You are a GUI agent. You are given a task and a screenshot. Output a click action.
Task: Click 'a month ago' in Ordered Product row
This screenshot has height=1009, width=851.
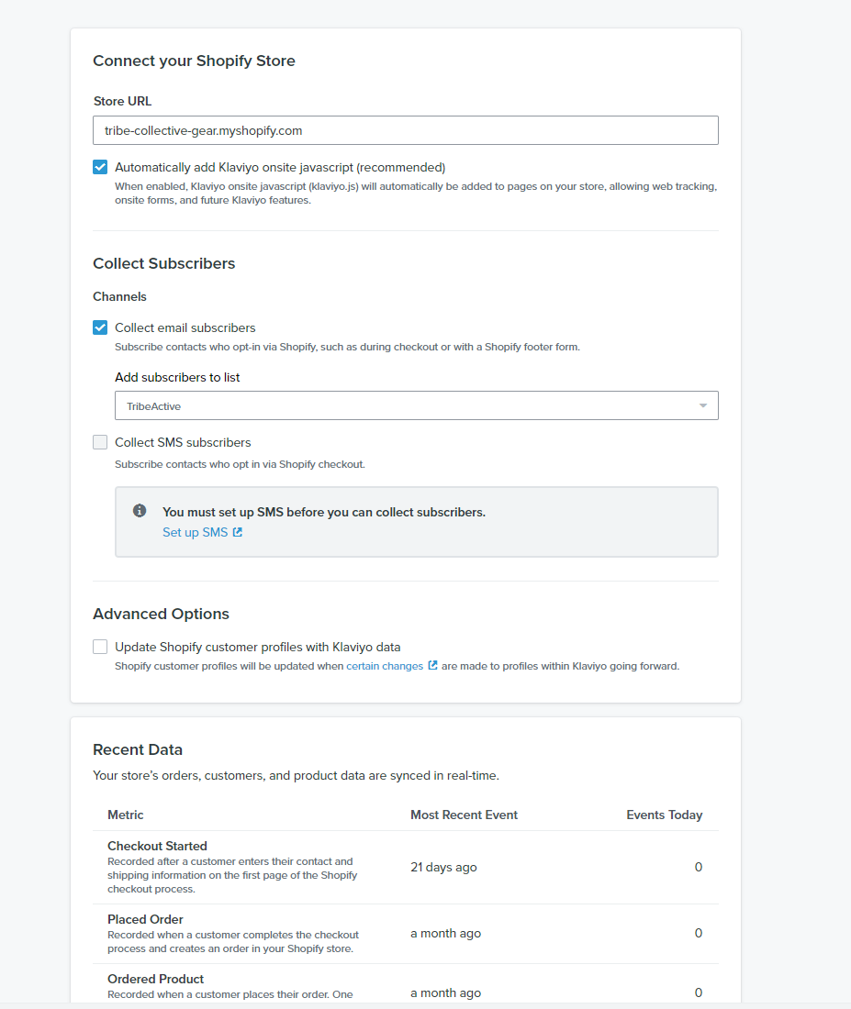(x=446, y=992)
